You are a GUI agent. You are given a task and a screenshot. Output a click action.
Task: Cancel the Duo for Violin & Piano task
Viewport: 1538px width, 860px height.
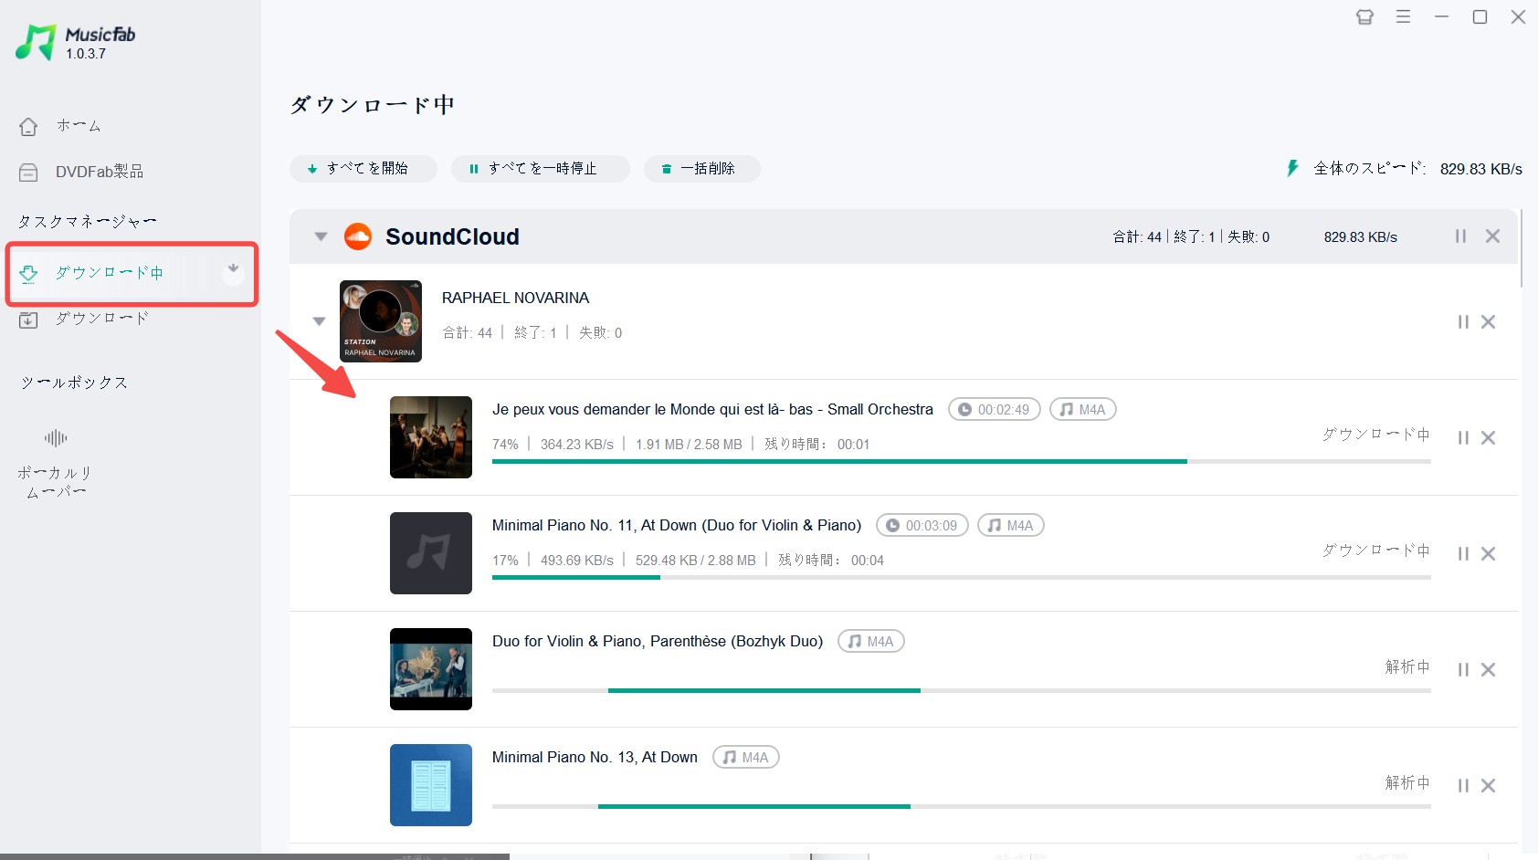[x=1488, y=670]
